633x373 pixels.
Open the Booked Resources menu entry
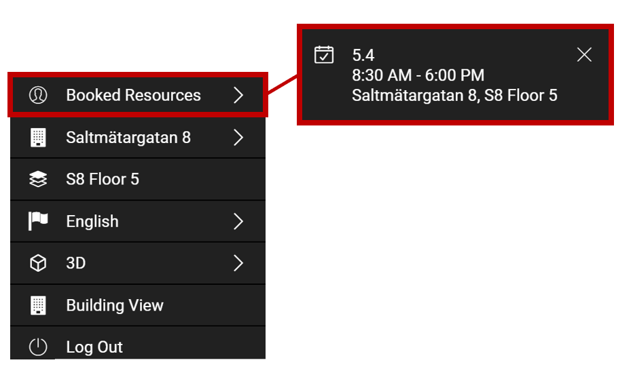coord(138,95)
